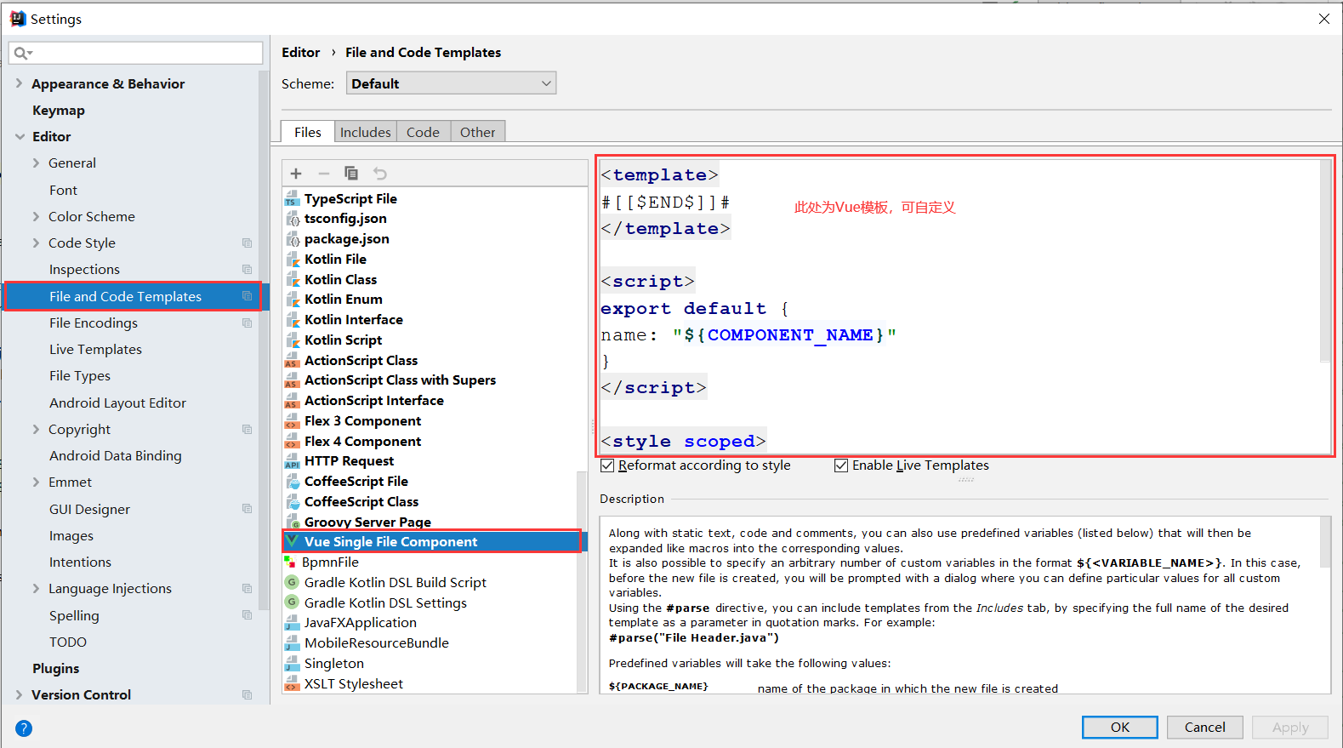Click the OK button
The height and width of the screenshot is (748, 1343).
click(1120, 728)
